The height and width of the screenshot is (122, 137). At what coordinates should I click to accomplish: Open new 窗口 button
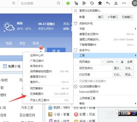(x=101, y=17)
